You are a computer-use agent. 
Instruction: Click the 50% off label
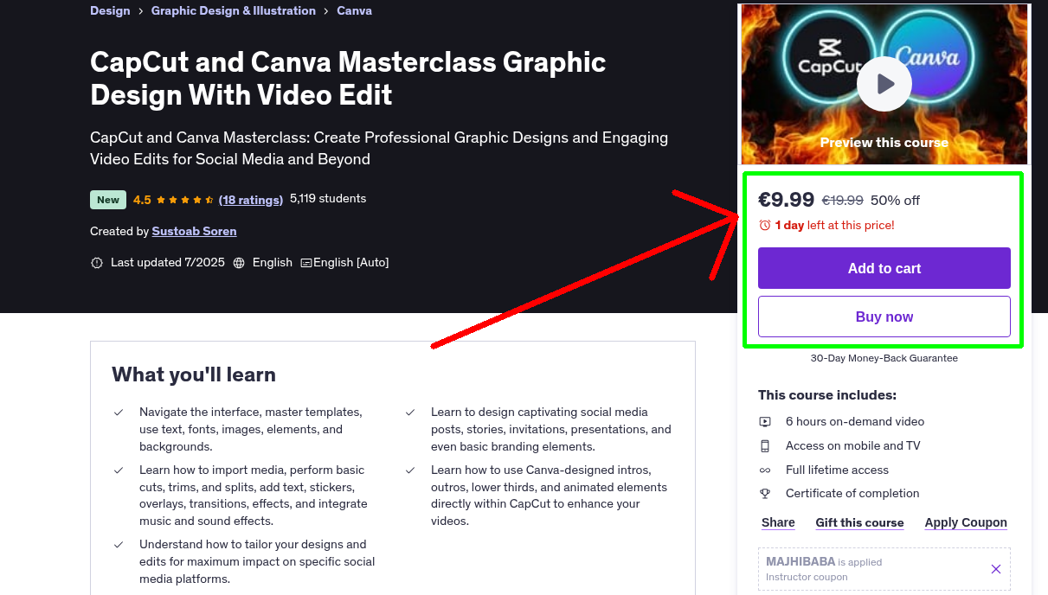(895, 201)
